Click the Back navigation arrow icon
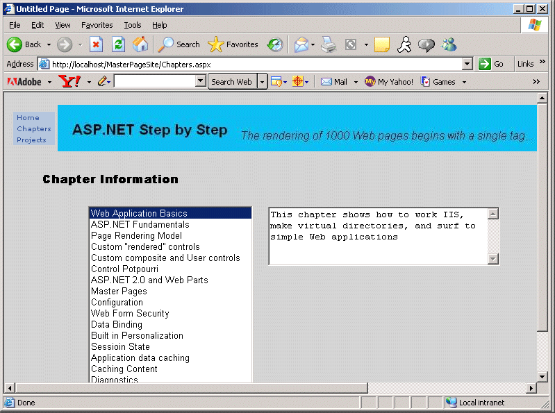 click(15, 44)
